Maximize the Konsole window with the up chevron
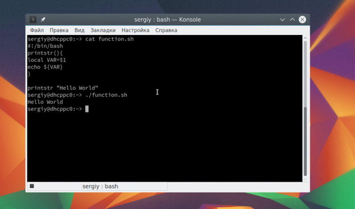Screen dimensions: 355x209 click(x=292, y=19)
